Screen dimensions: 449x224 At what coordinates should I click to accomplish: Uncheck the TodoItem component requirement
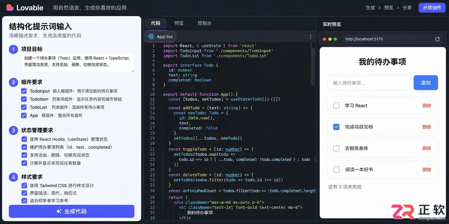pos(24,99)
